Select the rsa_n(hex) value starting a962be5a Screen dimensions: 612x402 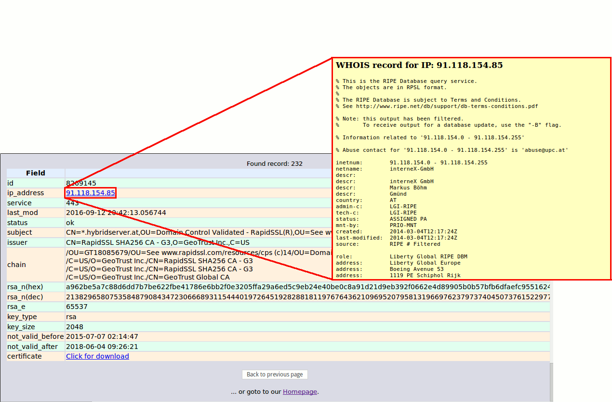307,287
